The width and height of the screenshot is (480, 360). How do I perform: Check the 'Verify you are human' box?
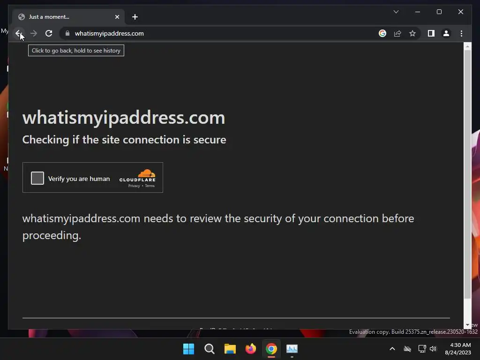coord(37,178)
